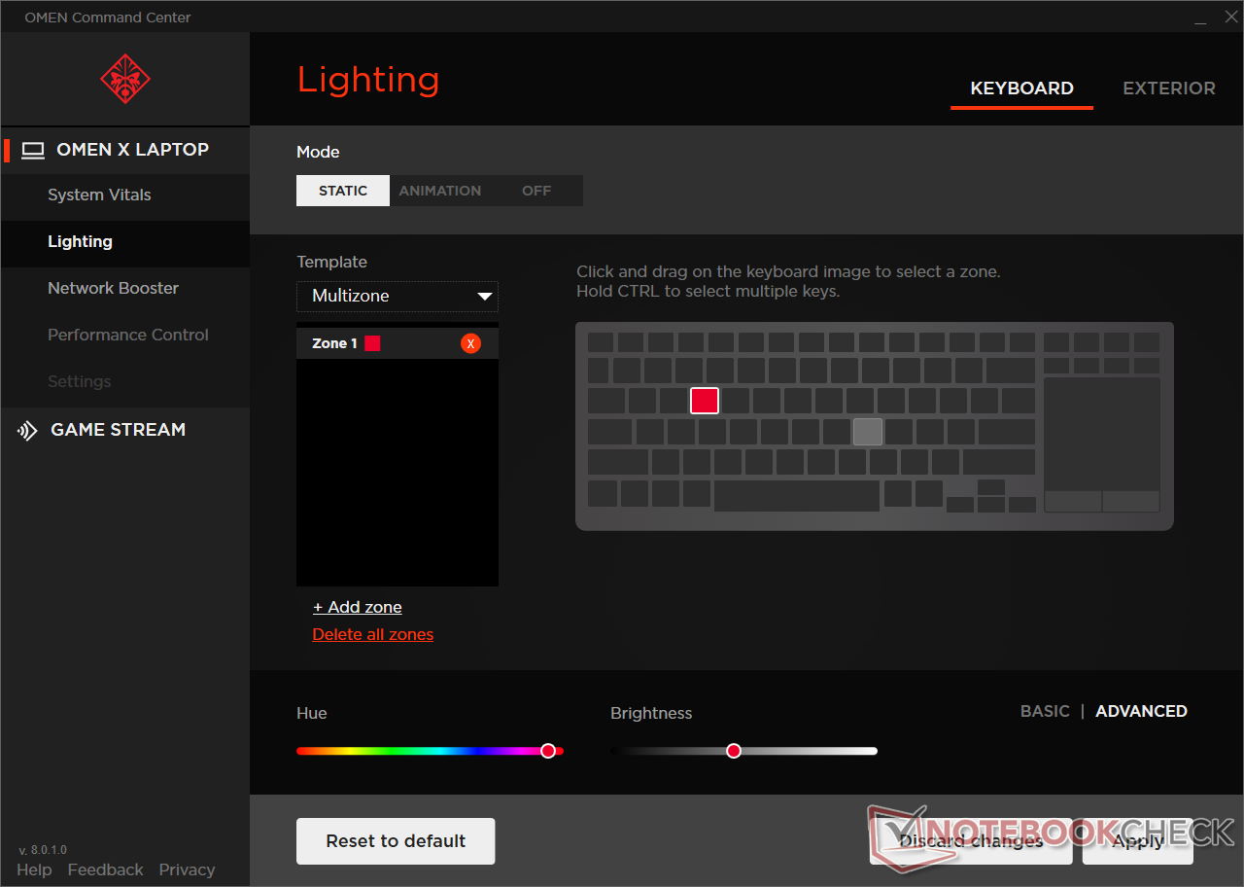This screenshot has width=1244, height=887.
Task: Click the red color swatch of Zone 1
Action: pyautogui.click(x=372, y=343)
